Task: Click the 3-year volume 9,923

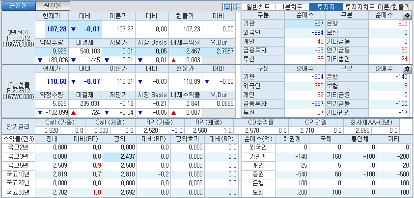Action: 60,51
